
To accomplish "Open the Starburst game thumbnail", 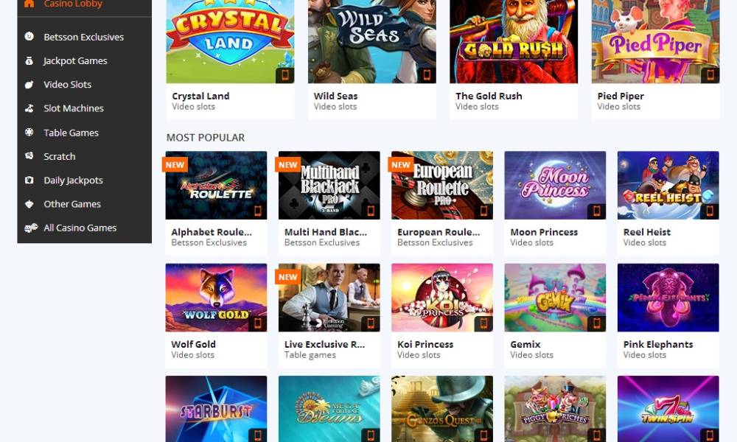I will (216, 409).
